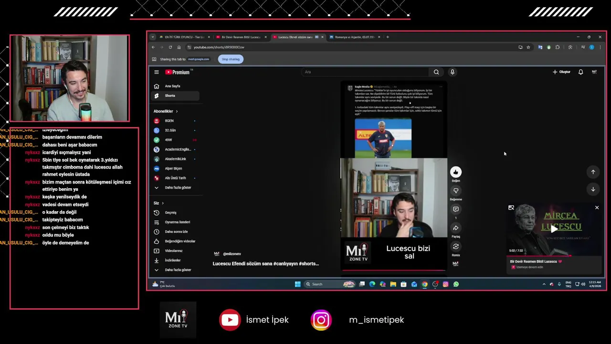Open Oynatma listeleri playlists
The height and width of the screenshot is (344, 611).
[176, 222]
